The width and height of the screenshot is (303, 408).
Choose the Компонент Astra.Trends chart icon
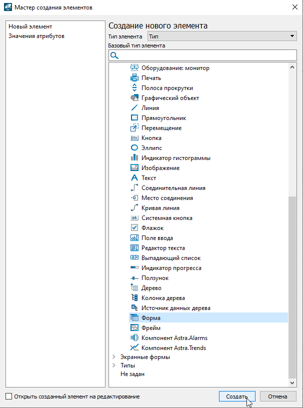[x=134, y=348]
